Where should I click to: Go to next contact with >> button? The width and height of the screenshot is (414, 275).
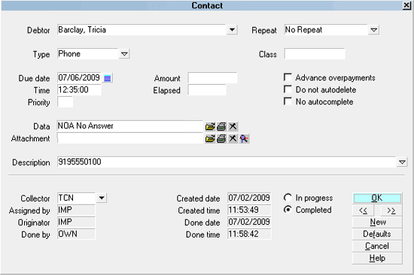391,210
